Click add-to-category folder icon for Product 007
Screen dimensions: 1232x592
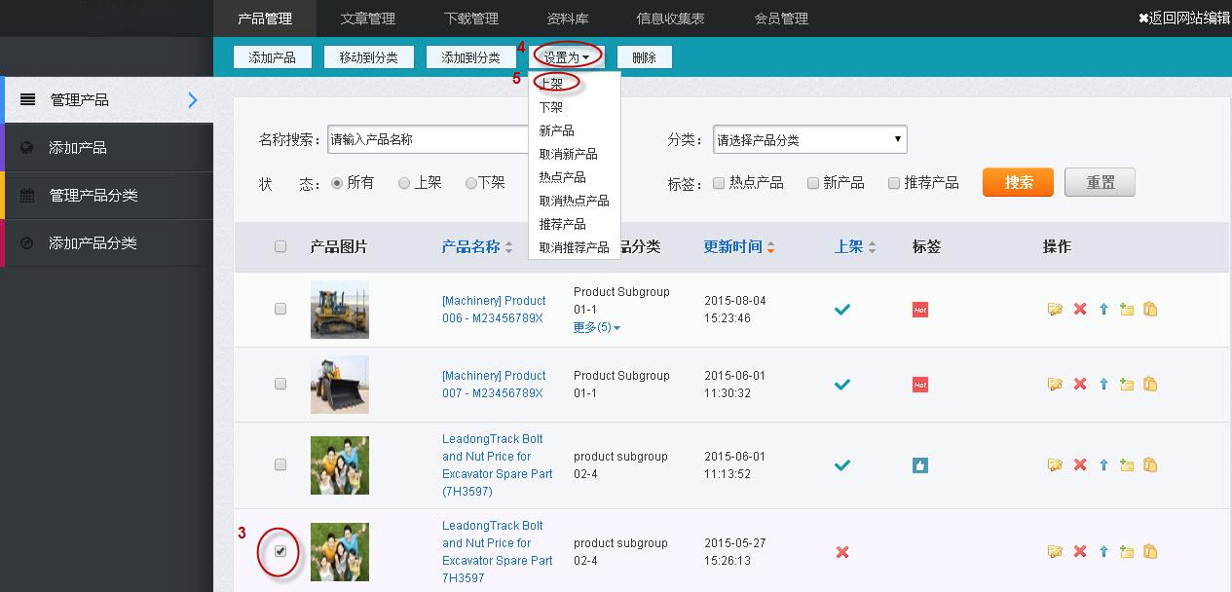point(1127,385)
